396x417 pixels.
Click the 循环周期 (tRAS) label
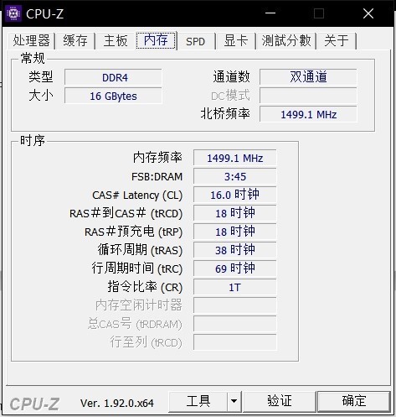[x=140, y=250]
